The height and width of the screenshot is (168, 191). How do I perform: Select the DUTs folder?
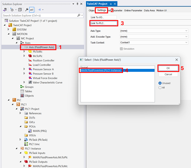(x=32, y=117)
